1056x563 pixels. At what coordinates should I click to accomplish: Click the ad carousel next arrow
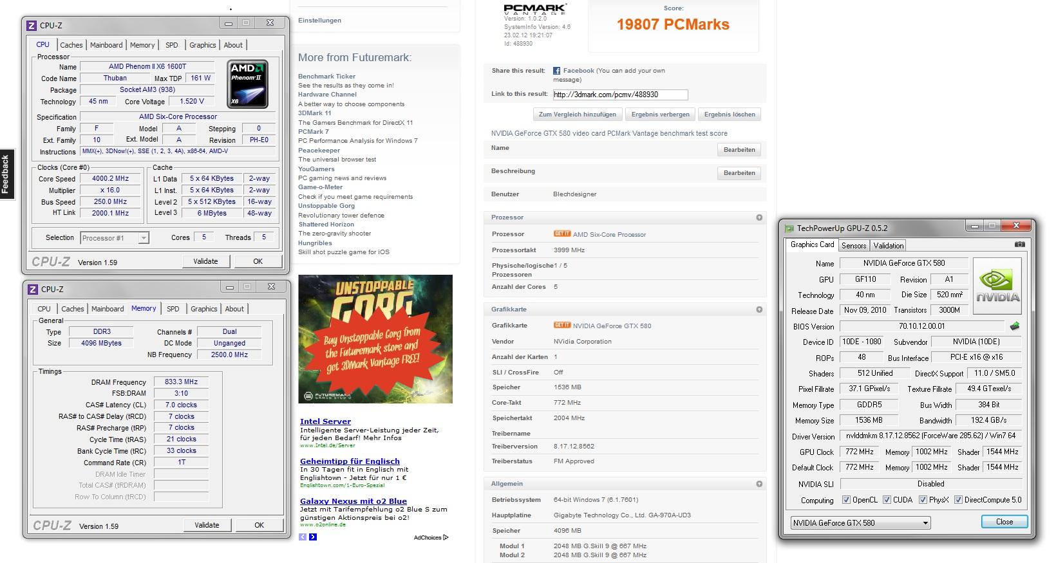coord(313,537)
